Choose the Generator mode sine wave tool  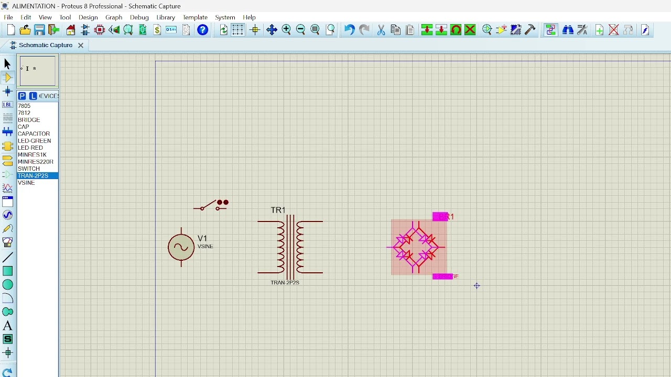point(7,215)
